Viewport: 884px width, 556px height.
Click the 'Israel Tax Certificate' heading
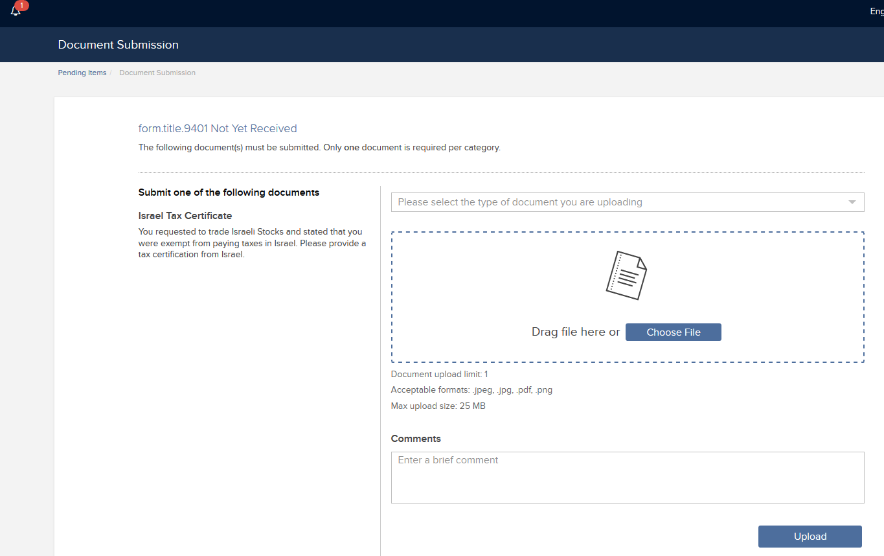tap(185, 216)
